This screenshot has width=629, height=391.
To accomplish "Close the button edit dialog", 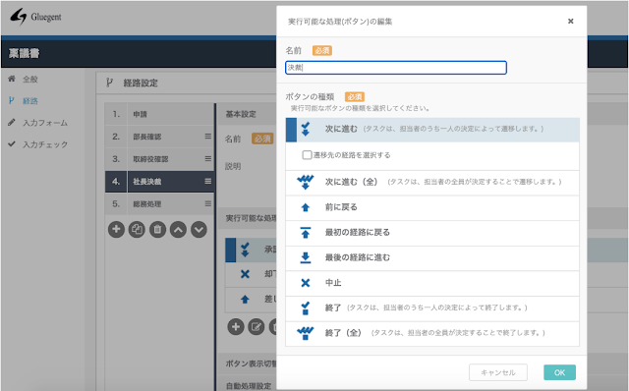I will pos(570,22).
